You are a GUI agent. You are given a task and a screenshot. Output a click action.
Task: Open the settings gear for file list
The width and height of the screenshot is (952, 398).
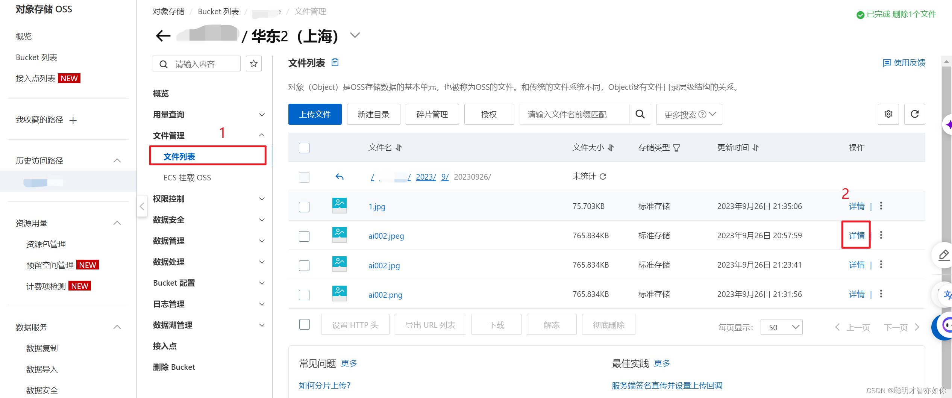click(x=888, y=114)
